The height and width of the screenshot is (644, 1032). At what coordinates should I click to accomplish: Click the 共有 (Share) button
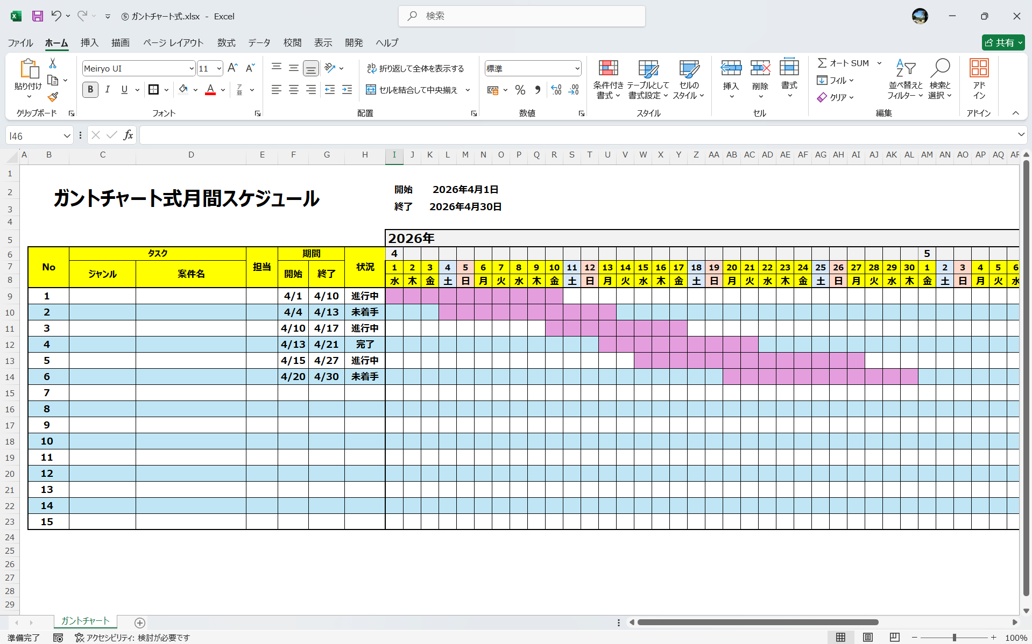[x=1002, y=42]
